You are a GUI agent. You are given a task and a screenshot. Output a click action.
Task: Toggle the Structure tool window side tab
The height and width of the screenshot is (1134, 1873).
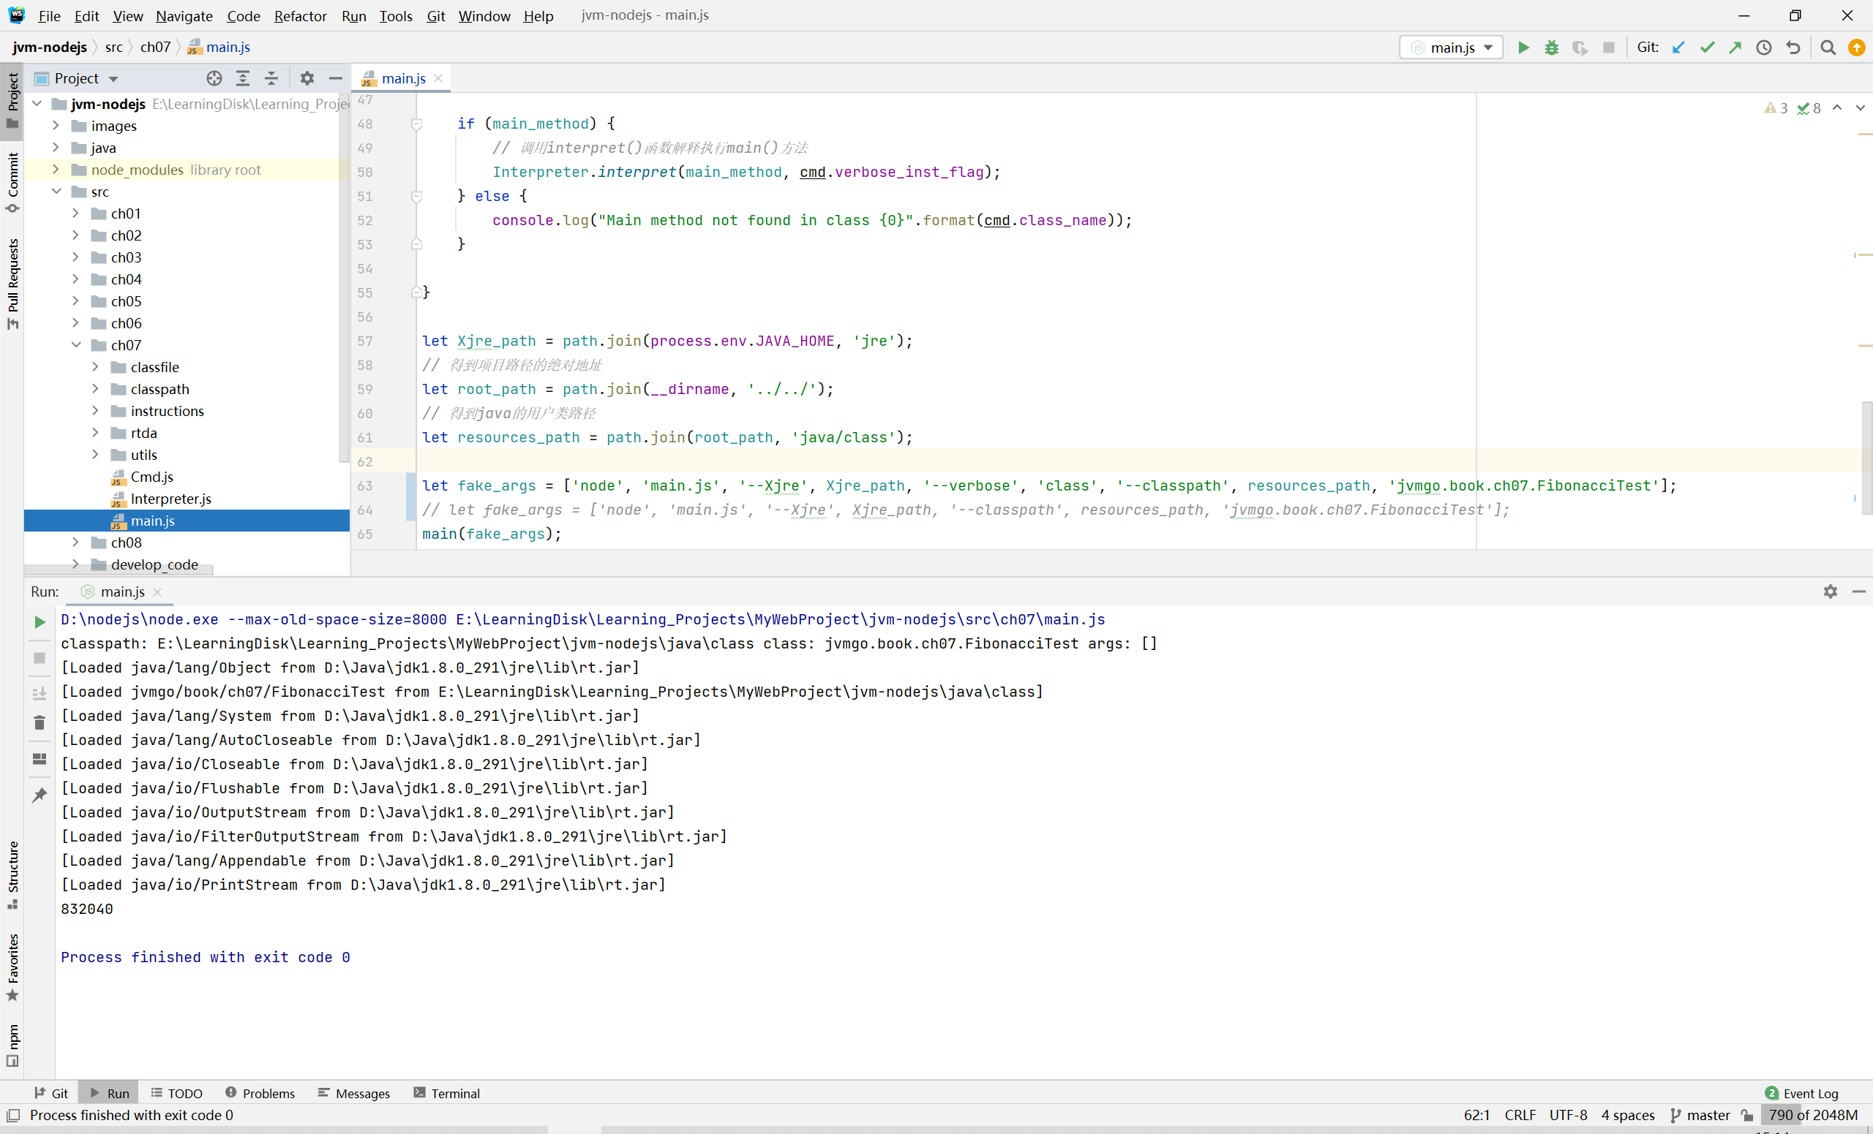pos(12,874)
